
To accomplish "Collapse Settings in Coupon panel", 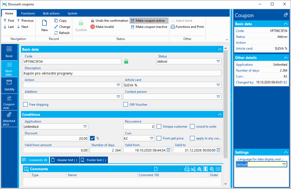I will [286, 152].
